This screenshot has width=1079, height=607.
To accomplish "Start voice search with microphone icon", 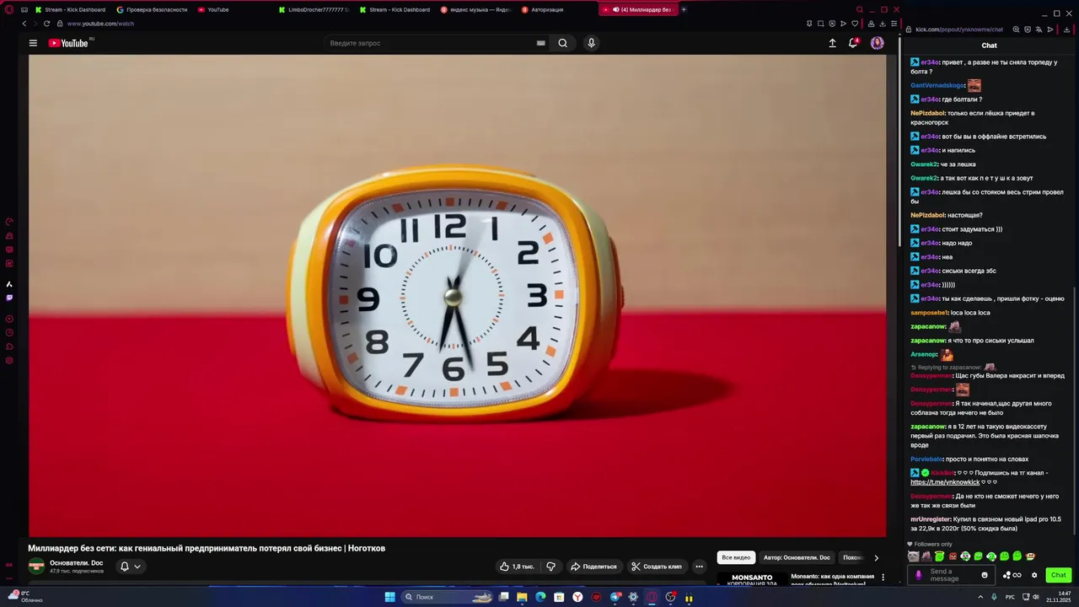I will [x=591, y=43].
